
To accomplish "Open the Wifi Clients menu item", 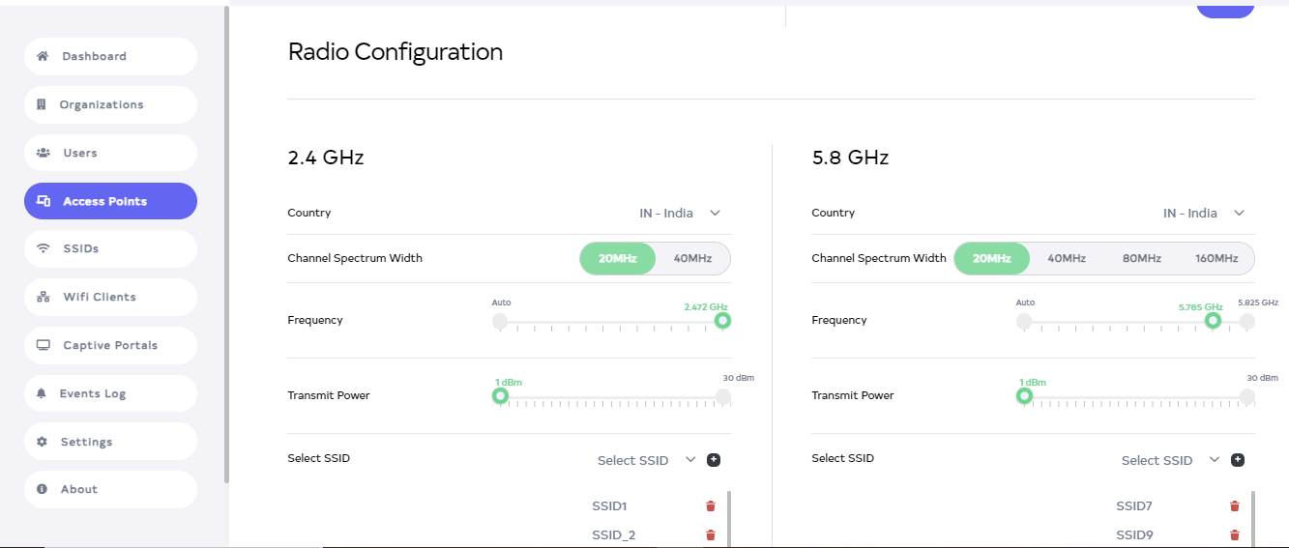I will [x=100, y=297].
